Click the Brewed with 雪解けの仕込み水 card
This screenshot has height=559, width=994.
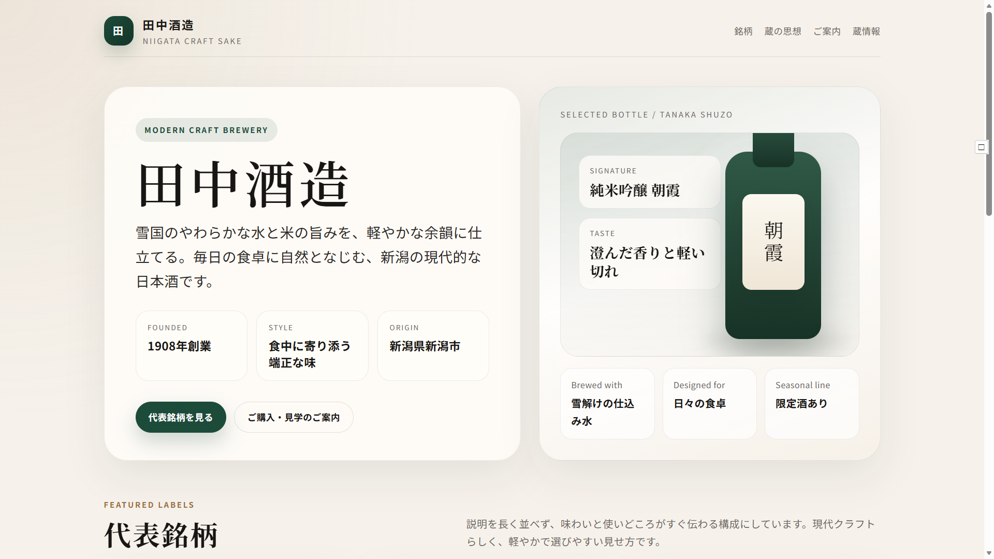coord(607,403)
